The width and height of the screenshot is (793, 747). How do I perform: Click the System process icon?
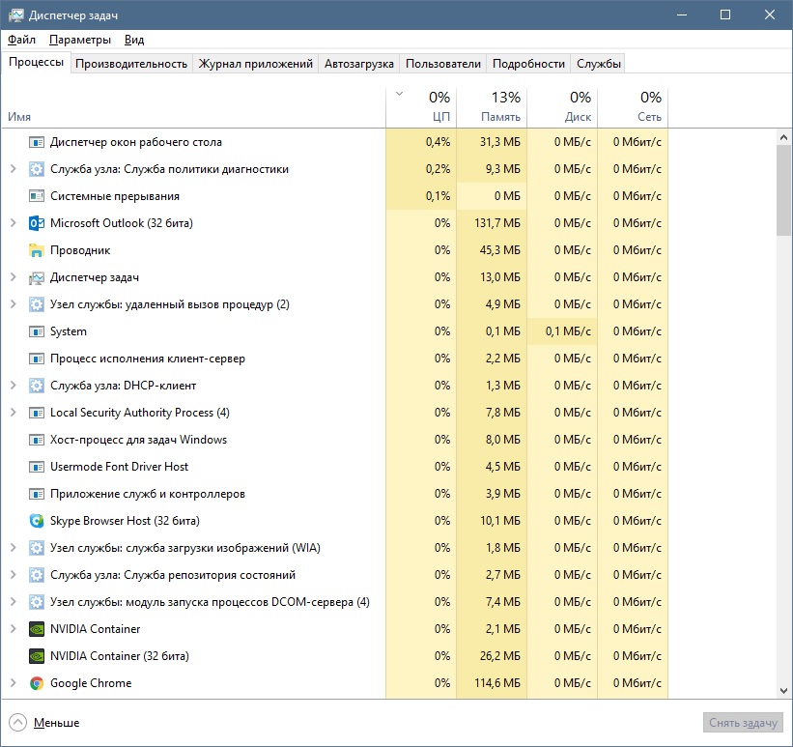pos(37,331)
